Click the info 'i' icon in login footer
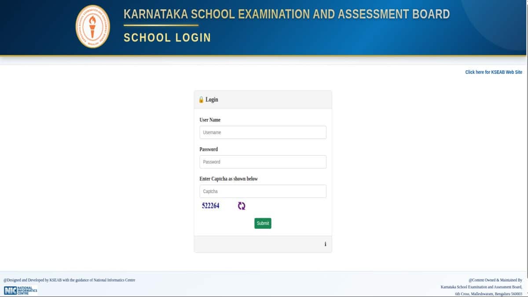Image resolution: width=528 pixels, height=297 pixels. (325, 244)
